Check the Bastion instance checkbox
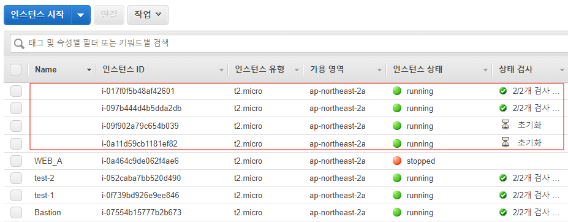568x222 pixels. coord(16,212)
